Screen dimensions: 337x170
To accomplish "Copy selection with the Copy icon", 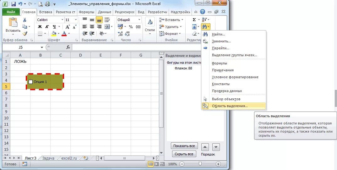I will [x=25, y=27].
